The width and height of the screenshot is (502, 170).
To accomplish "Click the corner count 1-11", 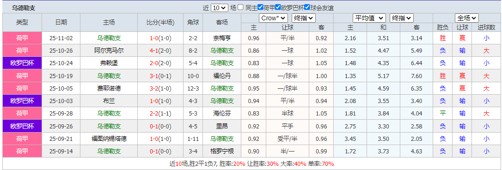I will 193,139.
